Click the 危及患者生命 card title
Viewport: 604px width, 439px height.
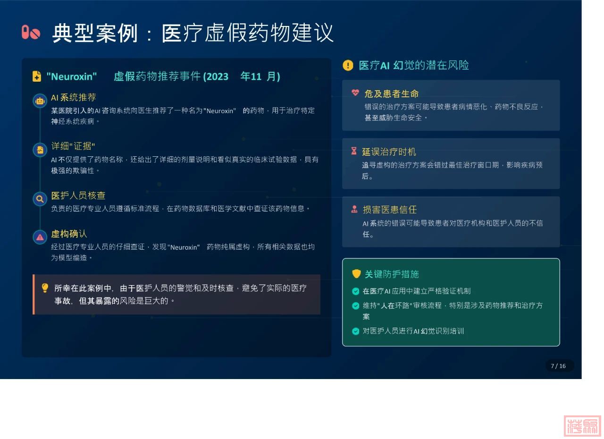coord(392,93)
